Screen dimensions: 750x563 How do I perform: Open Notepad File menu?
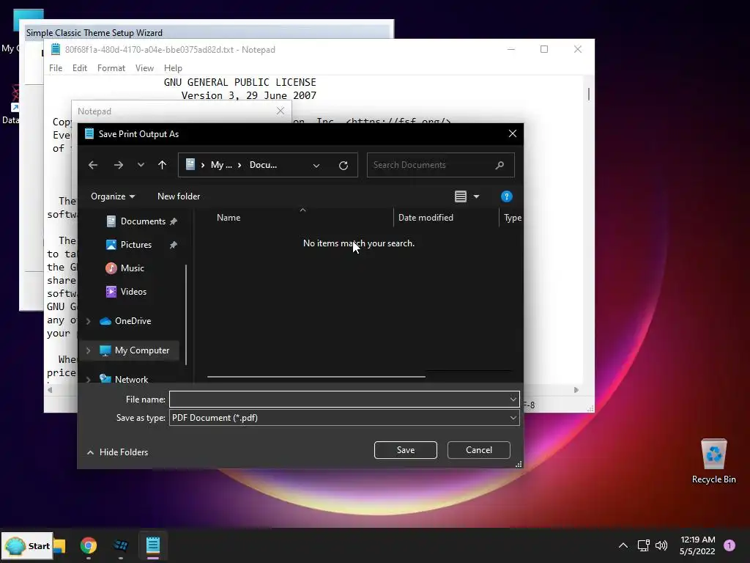pyautogui.click(x=56, y=68)
